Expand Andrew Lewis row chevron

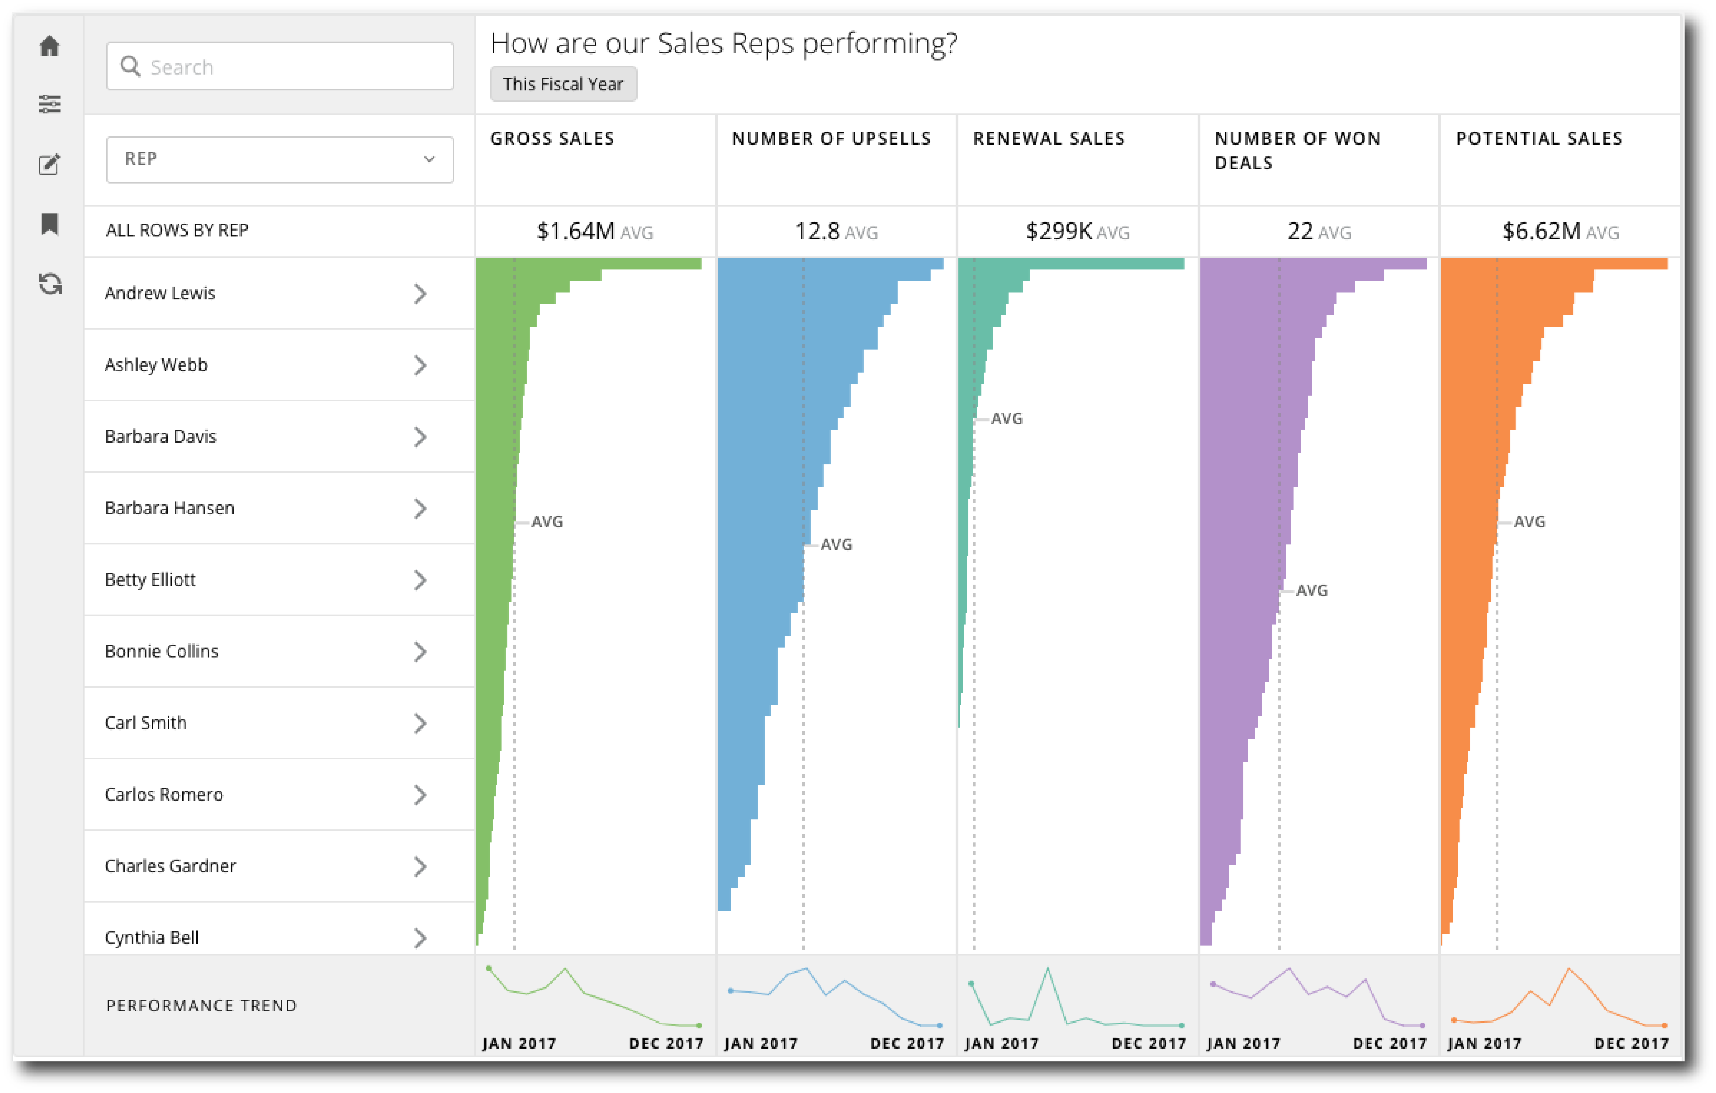tap(420, 294)
